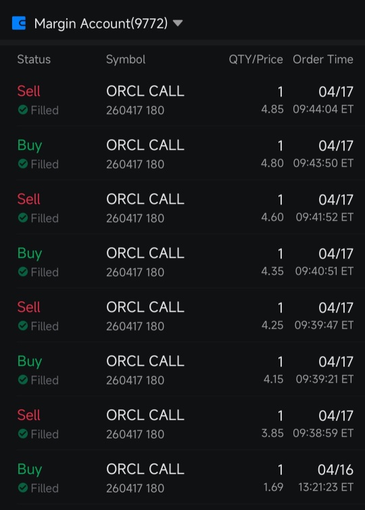Click the Filled checkmark on the 09:38:59 sell order

coord(23,434)
